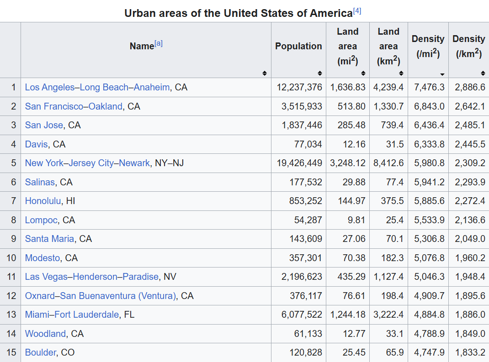
Task: Click Oxnard density 4,909.7
Action: (x=429, y=296)
